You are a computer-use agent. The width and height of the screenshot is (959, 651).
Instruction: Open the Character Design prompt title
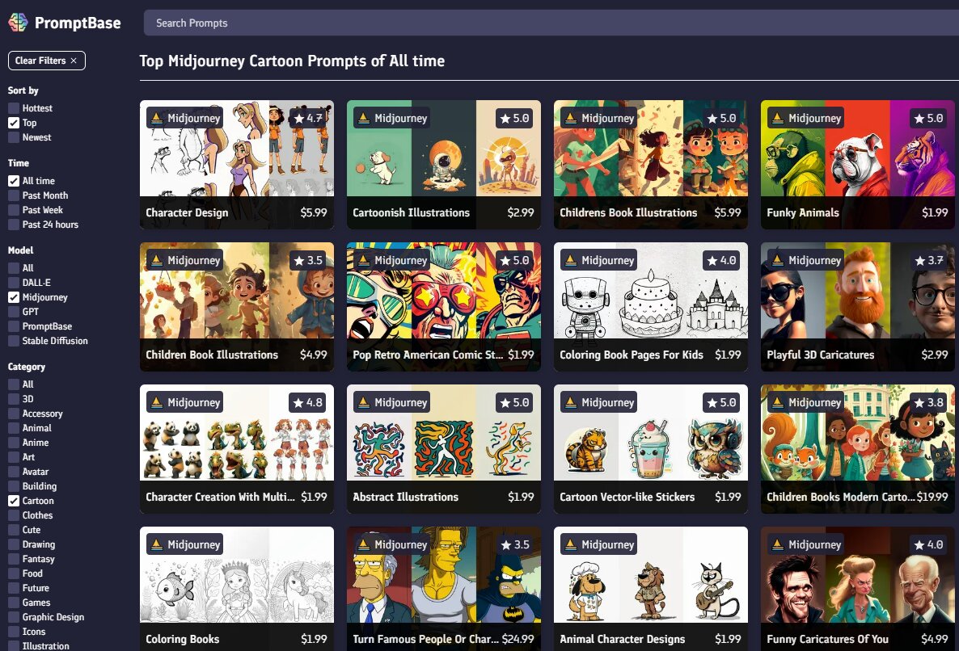click(187, 212)
